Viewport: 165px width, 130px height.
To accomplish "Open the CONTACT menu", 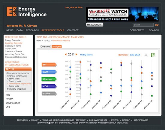I will click(x=73, y=30).
